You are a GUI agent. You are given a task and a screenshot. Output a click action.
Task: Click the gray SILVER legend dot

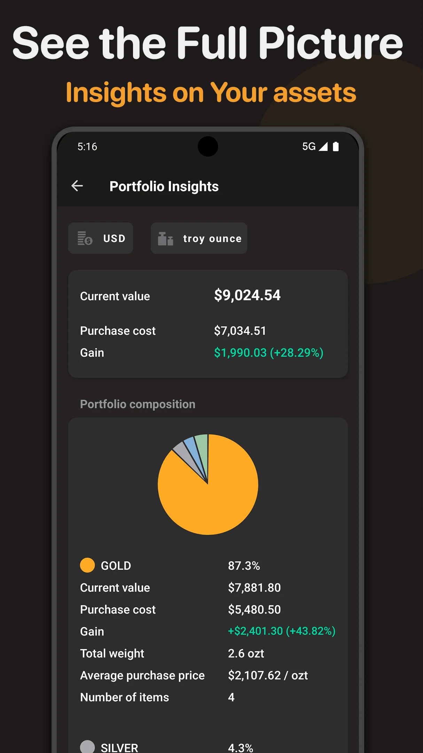pos(87,747)
